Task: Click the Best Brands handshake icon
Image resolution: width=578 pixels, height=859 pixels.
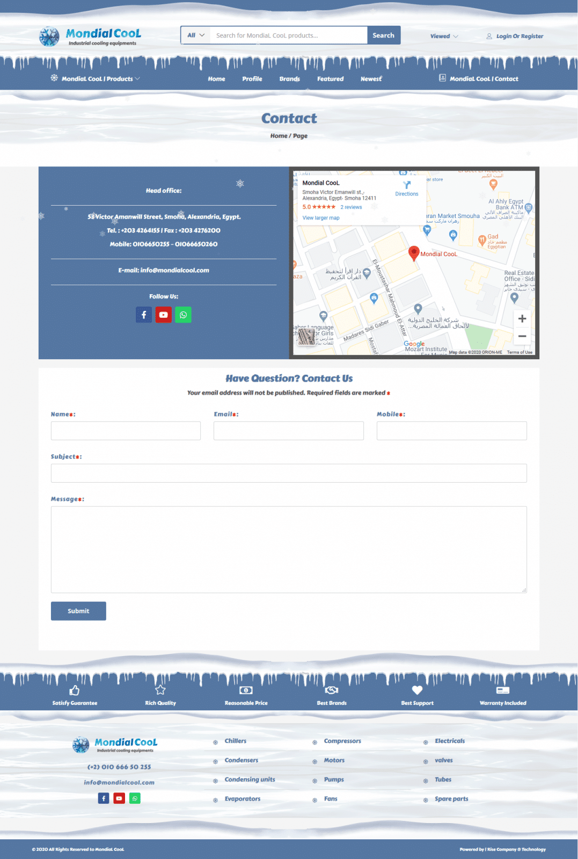Action: click(x=332, y=690)
